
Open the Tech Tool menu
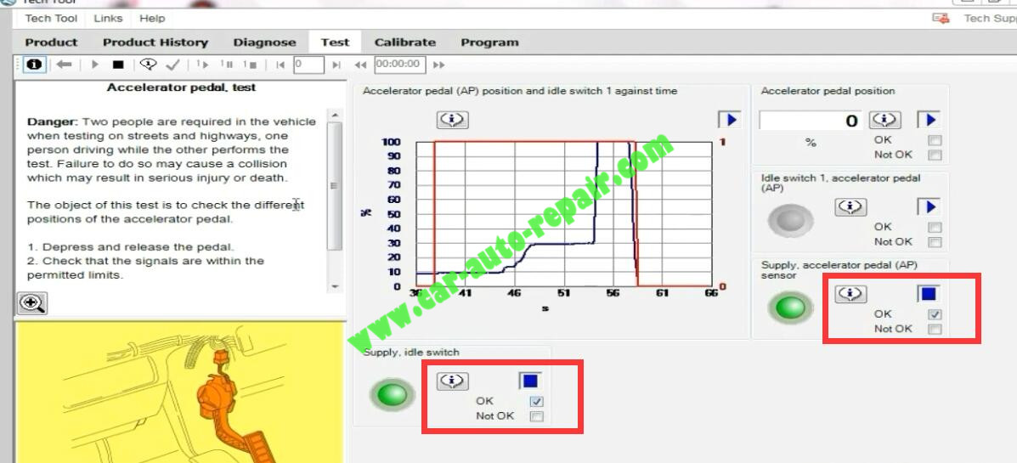(x=51, y=18)
